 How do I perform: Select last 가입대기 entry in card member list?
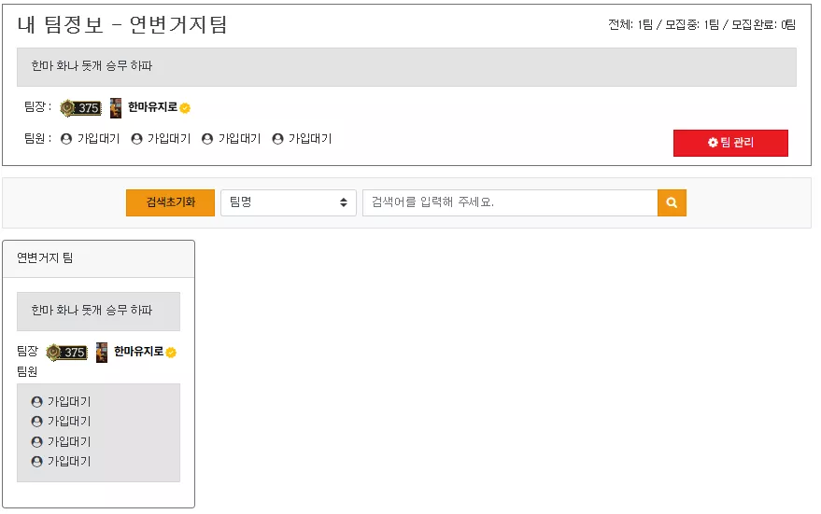click(x=62, y=462)
